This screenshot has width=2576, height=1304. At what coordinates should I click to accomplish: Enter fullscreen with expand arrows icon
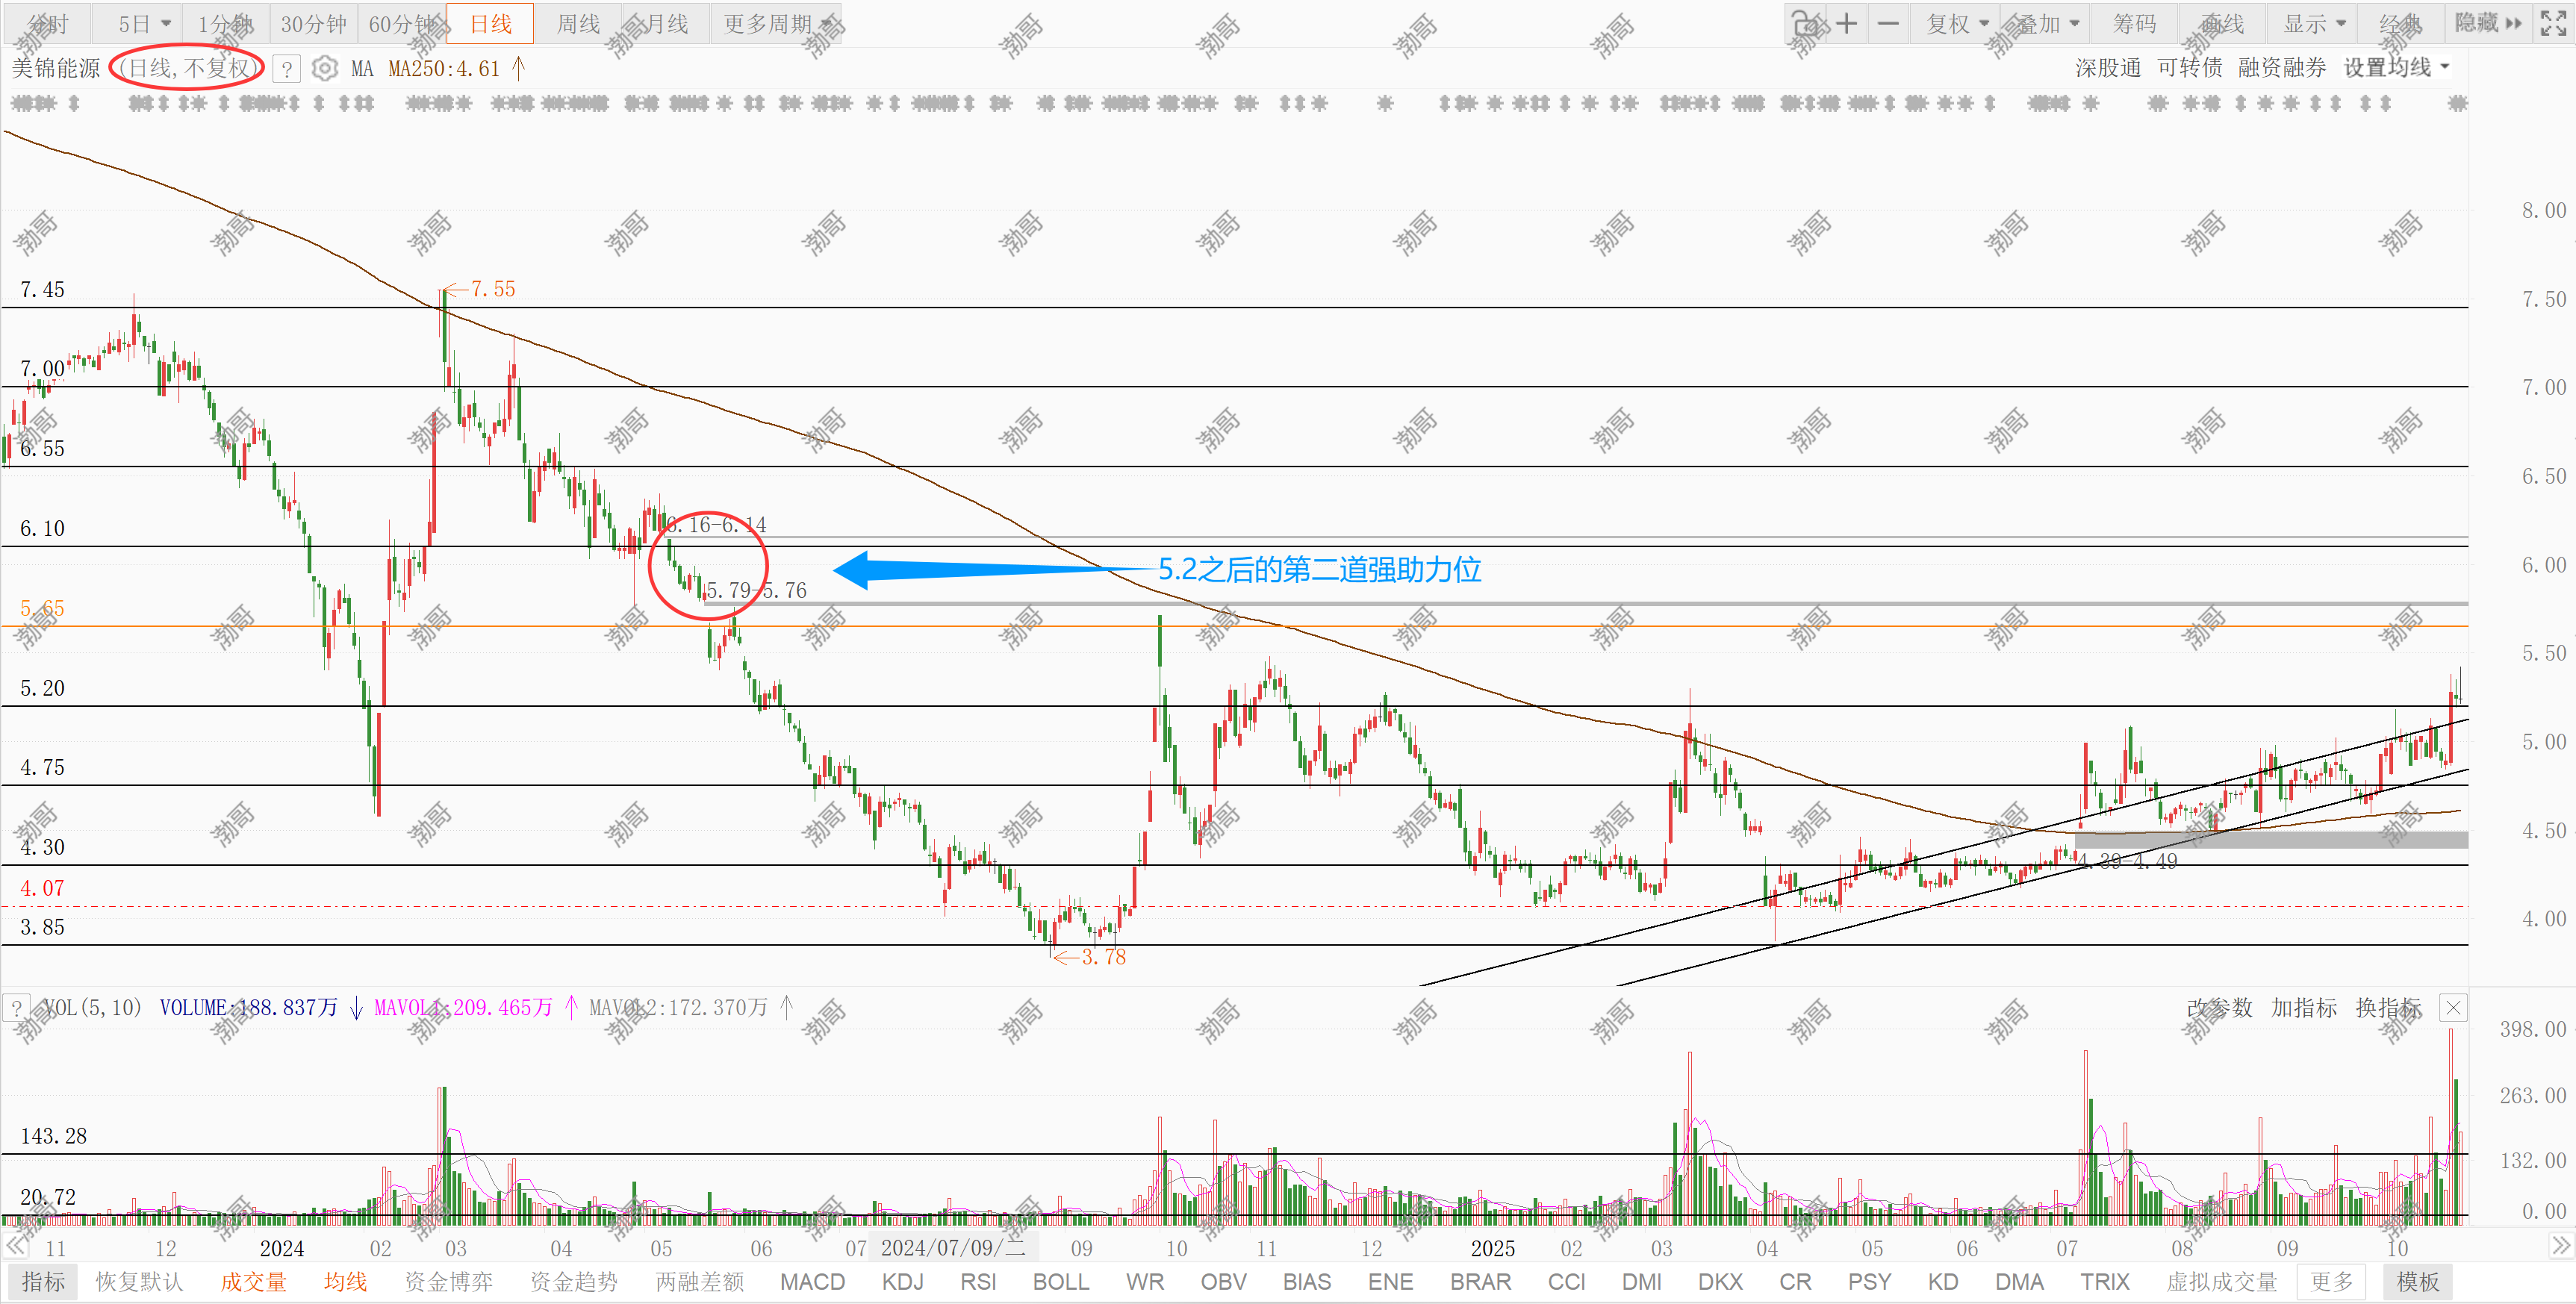[x=2553, y=23]
